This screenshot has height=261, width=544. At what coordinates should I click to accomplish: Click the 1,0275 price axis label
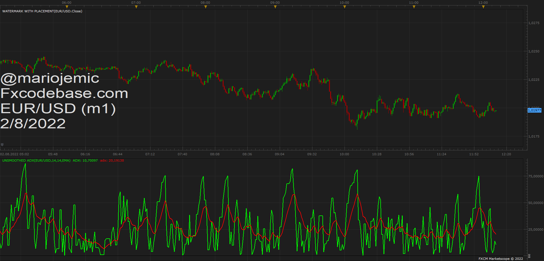[534, 23]
